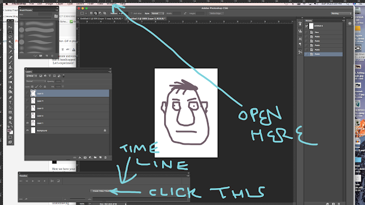
Task: Toggle lock transparent pixels in Layers panel
Action: click(x=33, y=87)
